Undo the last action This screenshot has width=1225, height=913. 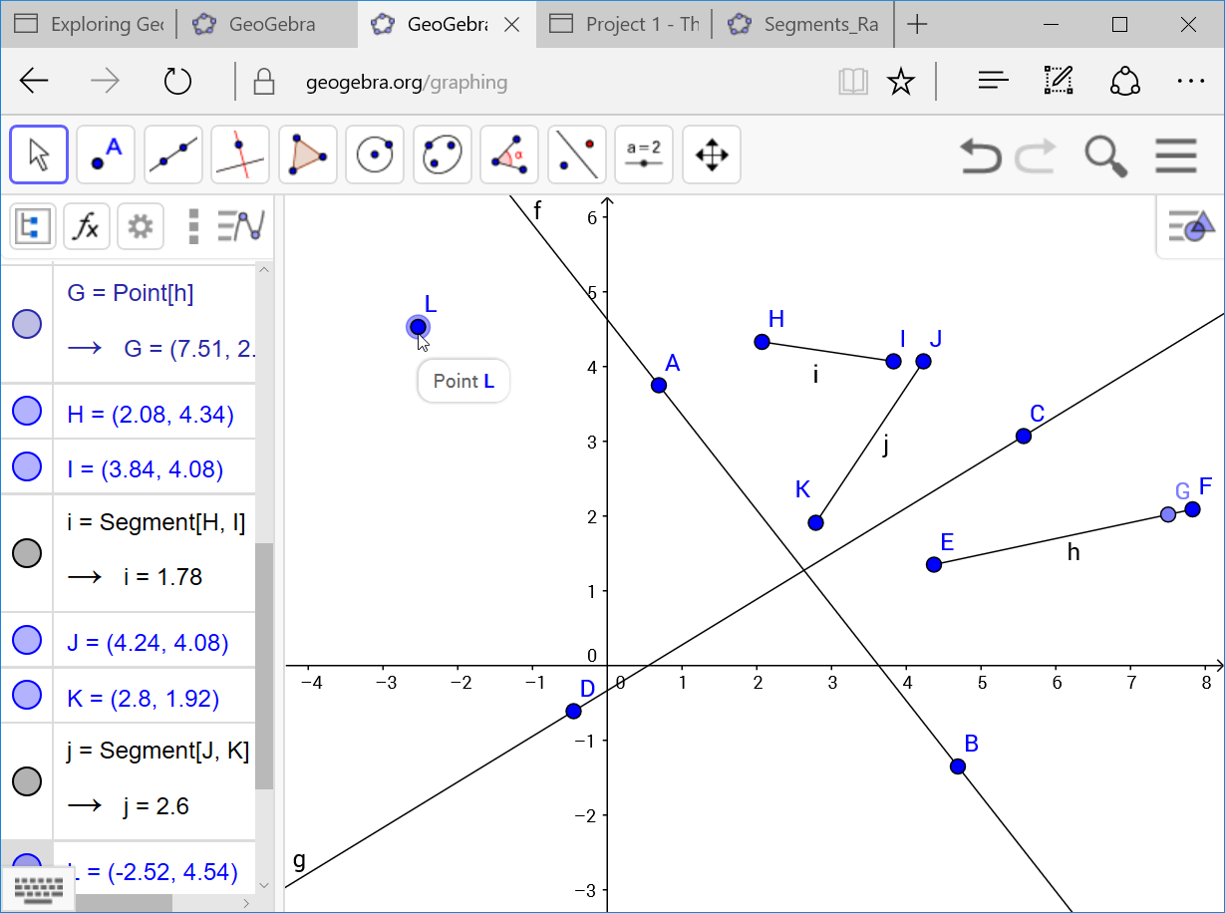coord(979,156)
